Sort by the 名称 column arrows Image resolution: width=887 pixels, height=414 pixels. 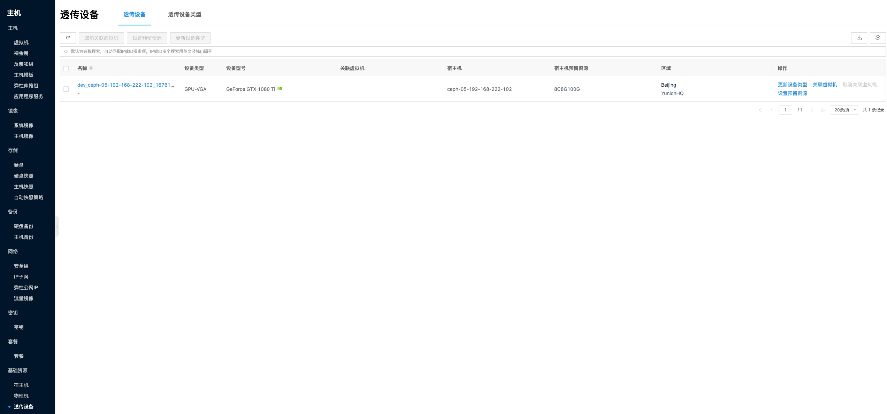pos(91,68)
